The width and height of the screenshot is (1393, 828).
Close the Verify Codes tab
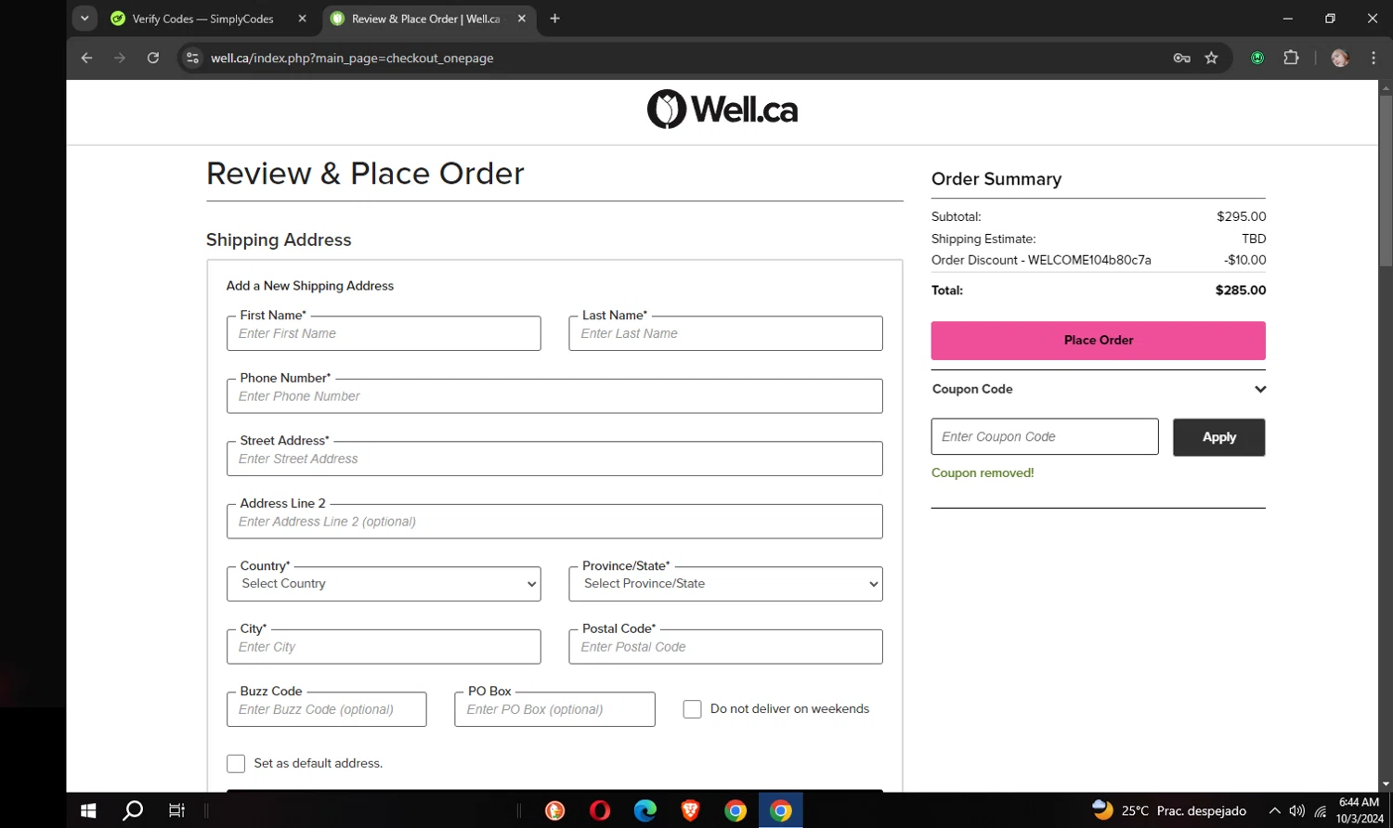pyautogui.click(x=302, y=19)
